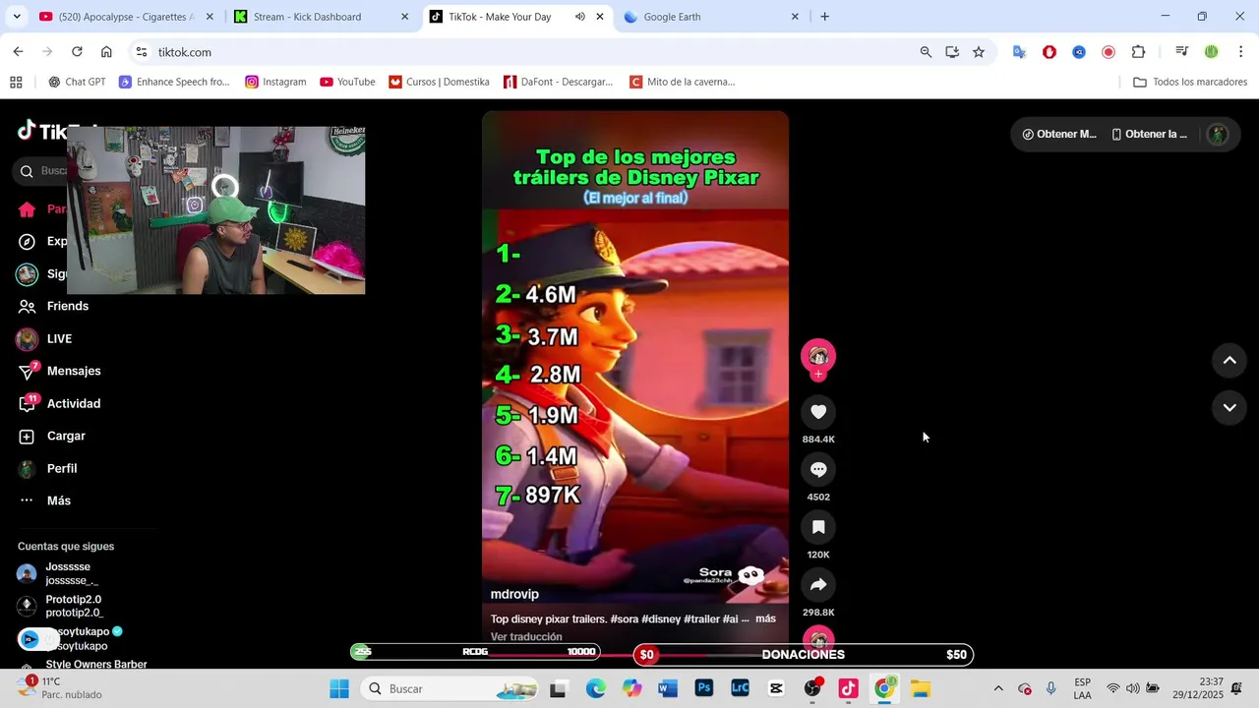Open LIVE in the TikTok sidebar
The height and width of the screenshot is (708, 1259).
click(x=59, y=338)
